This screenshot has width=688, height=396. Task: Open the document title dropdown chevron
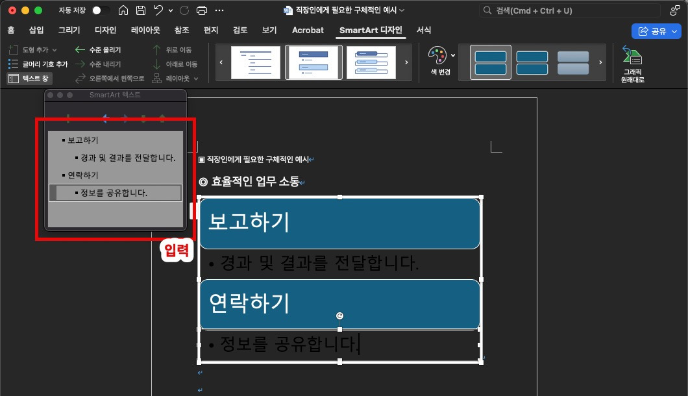(x=402, y=10)
